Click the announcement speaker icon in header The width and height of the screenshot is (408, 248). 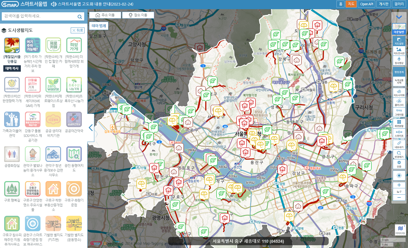coord(54,4)
